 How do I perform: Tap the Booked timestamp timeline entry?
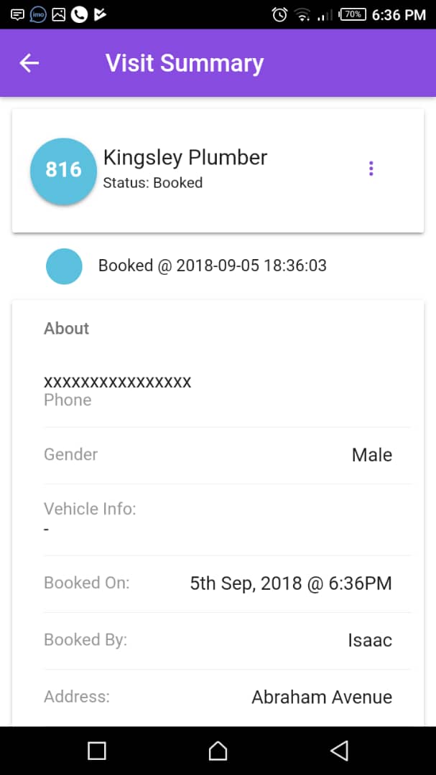212,266
